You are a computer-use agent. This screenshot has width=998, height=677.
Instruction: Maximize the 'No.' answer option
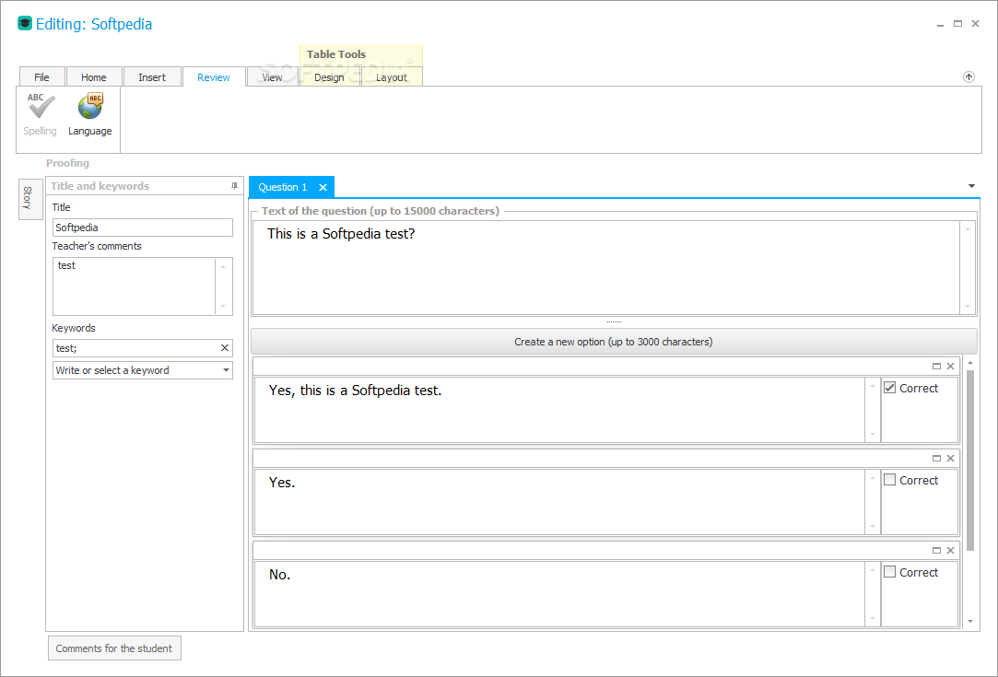(936, 551)
